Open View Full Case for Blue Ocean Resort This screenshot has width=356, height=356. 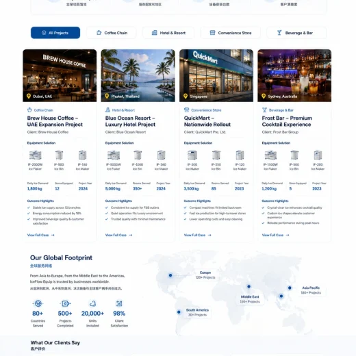pyautogui.click(x=118, y=235)
